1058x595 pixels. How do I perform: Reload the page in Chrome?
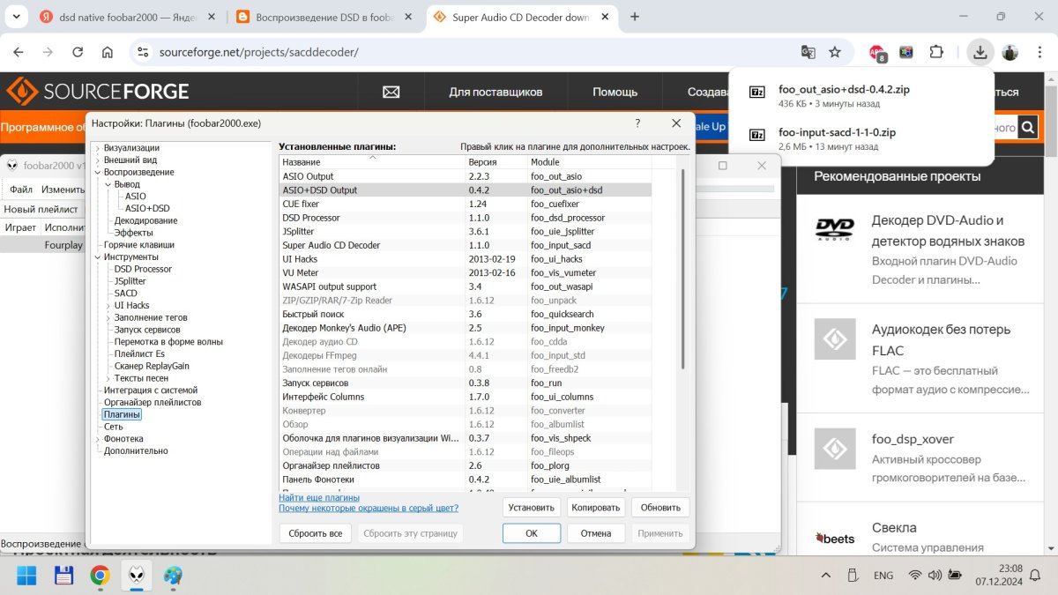[x=78, y=52]
